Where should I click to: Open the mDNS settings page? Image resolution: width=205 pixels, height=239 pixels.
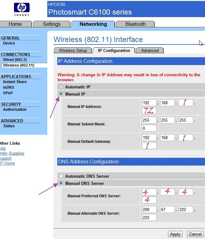8,87
